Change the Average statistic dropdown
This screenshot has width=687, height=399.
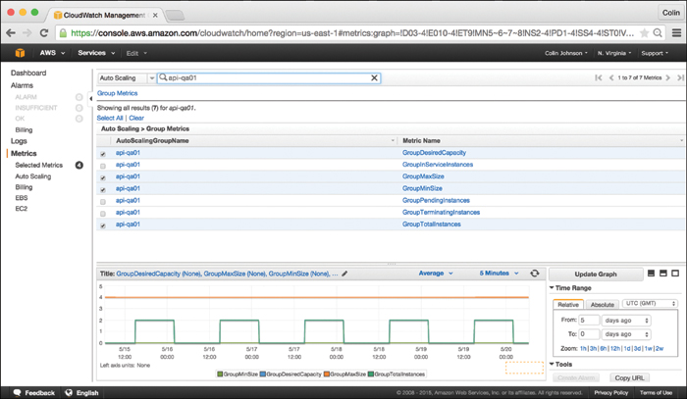[x=436, y=273]
